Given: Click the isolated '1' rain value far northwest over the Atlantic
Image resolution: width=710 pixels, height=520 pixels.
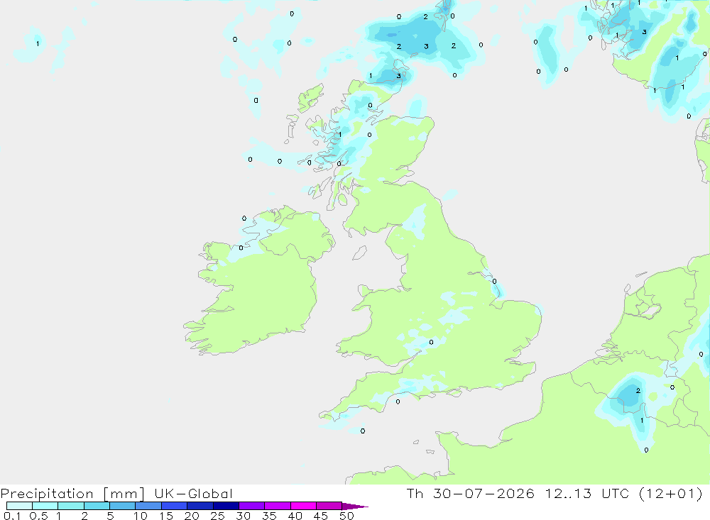Looking at the screenshot, I should pyautogui.click(x=38, y=44).
